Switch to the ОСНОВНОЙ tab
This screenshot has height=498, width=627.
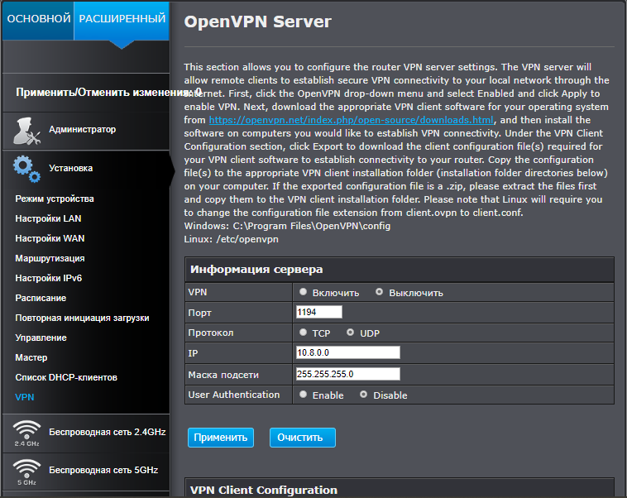coord(38,21)
